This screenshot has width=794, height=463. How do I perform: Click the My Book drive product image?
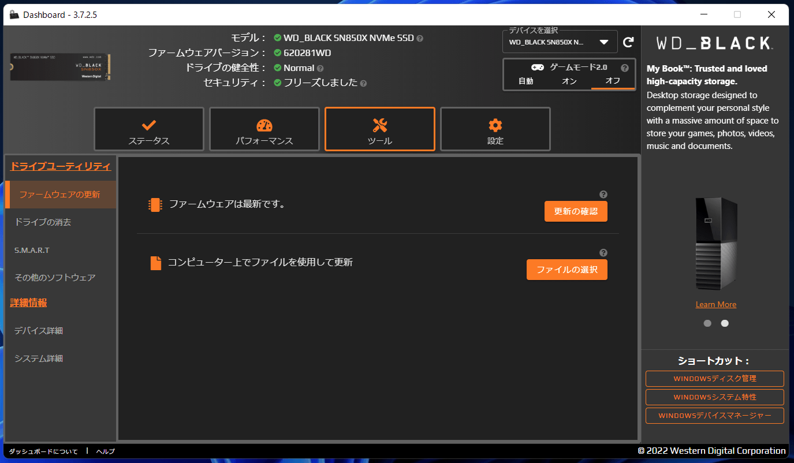click(716, 244)
